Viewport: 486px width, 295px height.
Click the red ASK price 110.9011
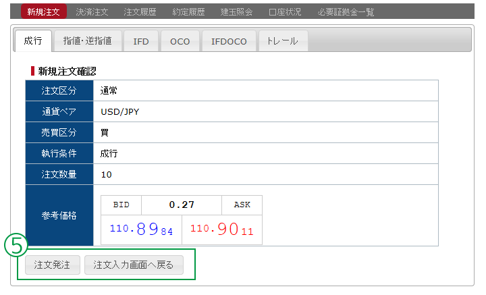[x=222, y=230]
